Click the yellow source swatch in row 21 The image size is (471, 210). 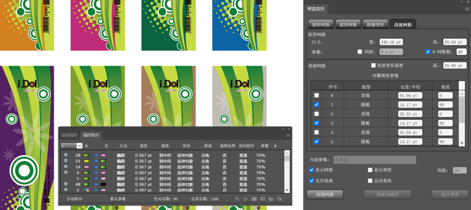pyautogui.click(x=86, y=161)
